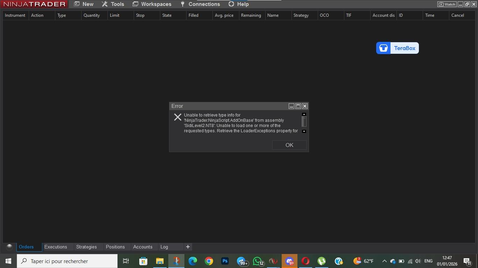
Task: Add a new tab with plus button
Action: (x=188, y=247)
